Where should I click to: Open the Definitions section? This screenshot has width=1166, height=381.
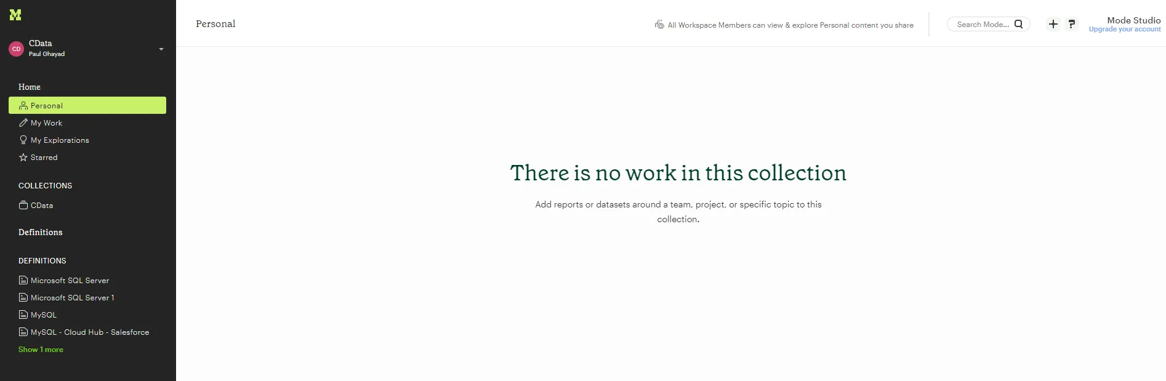coord(41,232)
